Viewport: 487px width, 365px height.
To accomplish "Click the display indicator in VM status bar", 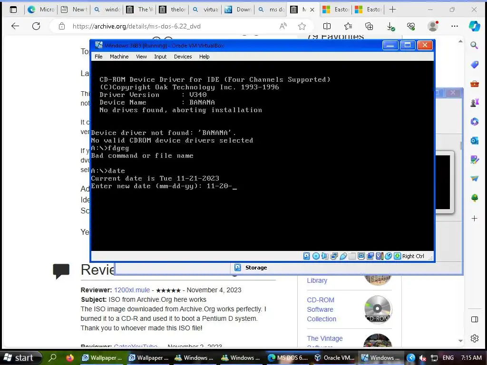I will click(361, 256).
